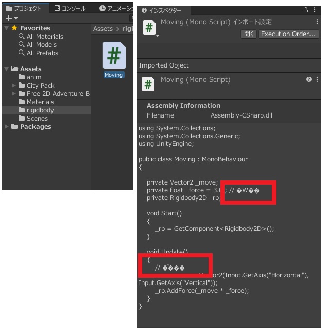Screen dimensions: 327x333
Task: Select the rigidbody folder in the tree
Action: point(40,110)
